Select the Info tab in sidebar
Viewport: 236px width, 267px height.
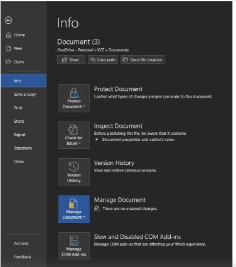tap(23, 81)
